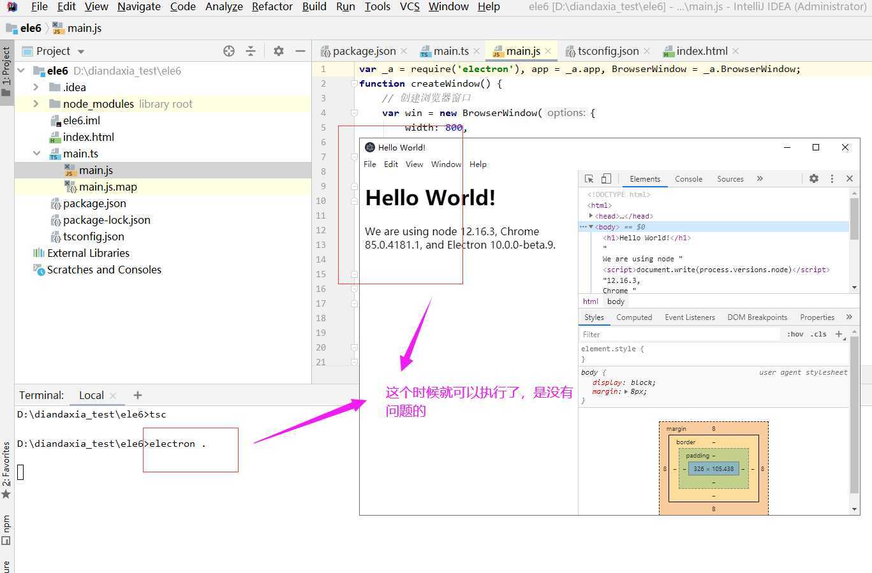Switch to the tsconfig.json editor tab
The width and height of the screenshot is (872, 573).
608,51
